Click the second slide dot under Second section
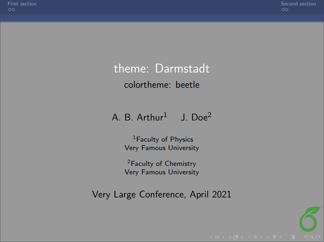Viewport: 324px width, 242px height. [287, 10]
